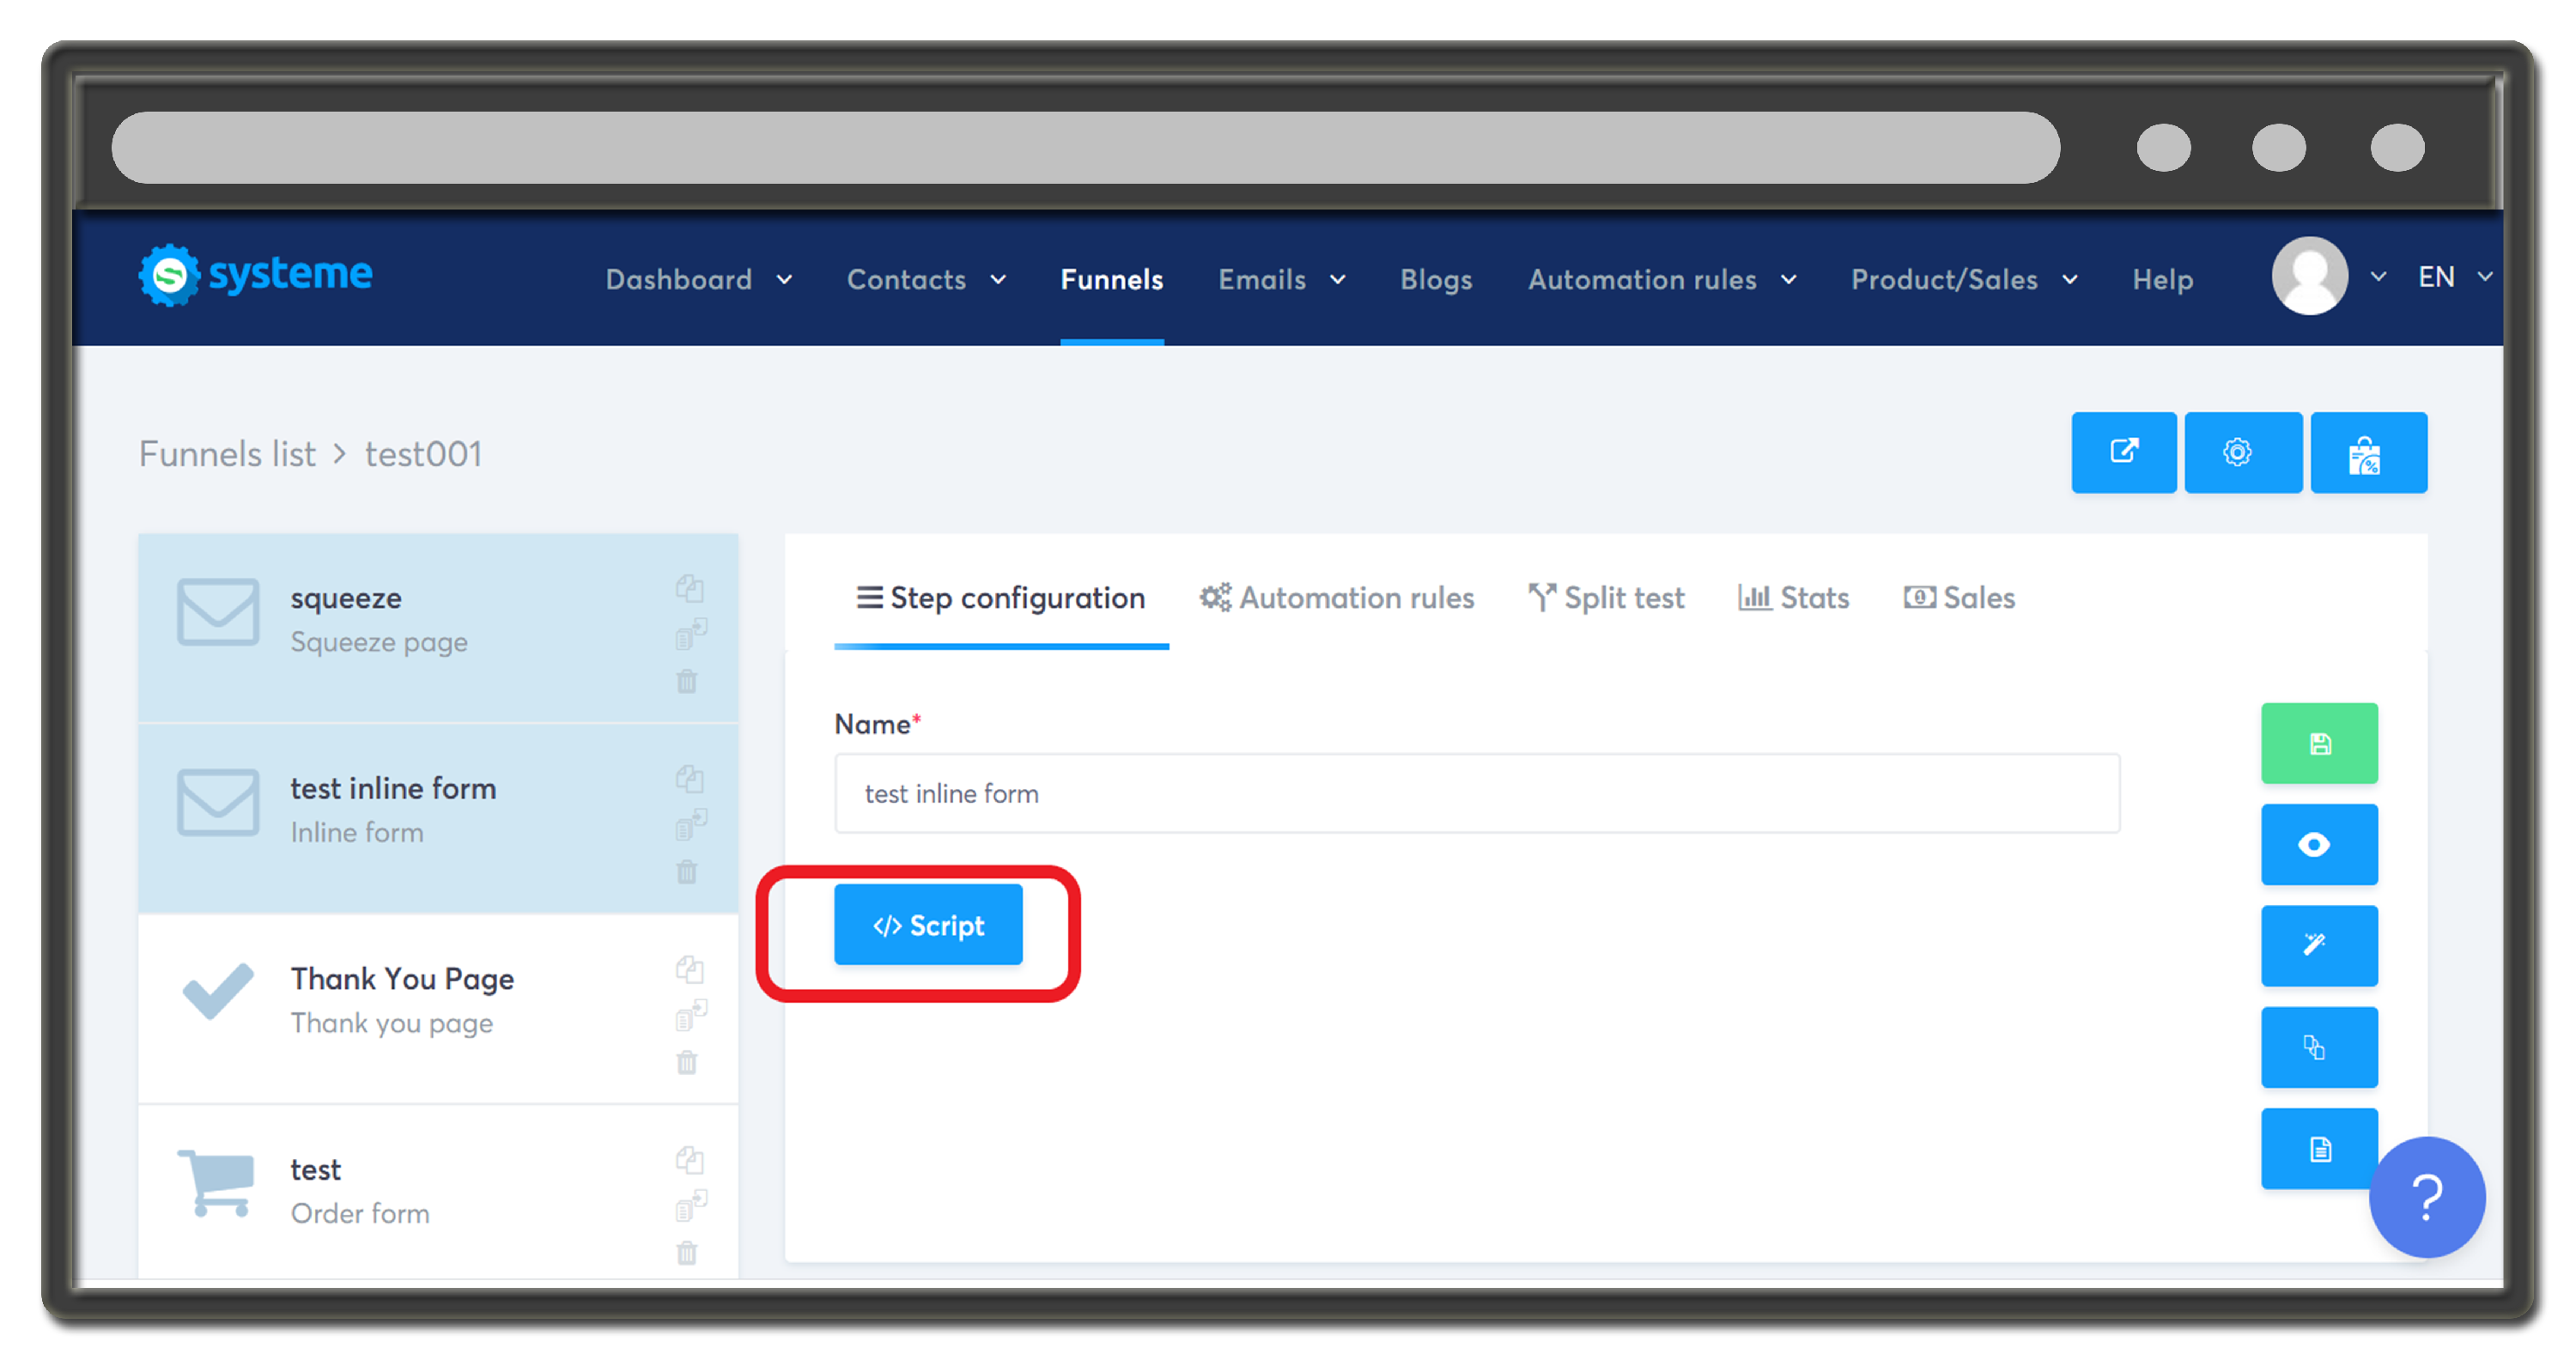Open step notes via the document icon
The height and width of the screenshot is (1354, 2576).
pyautogui.click(x=2320, y=1148)
